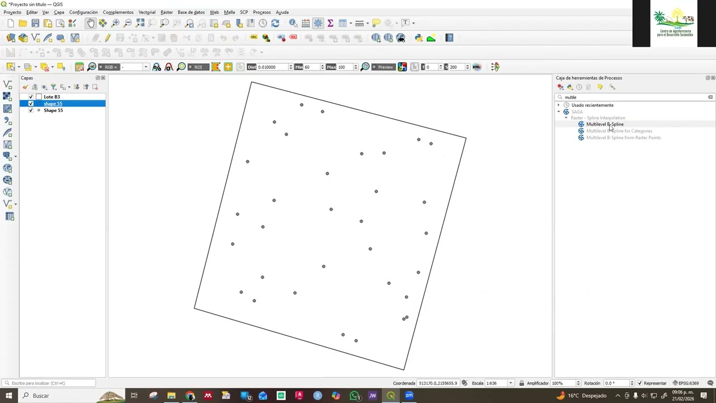Collapse Raster - Spline Interpolation group

click(x=566, y=118)
